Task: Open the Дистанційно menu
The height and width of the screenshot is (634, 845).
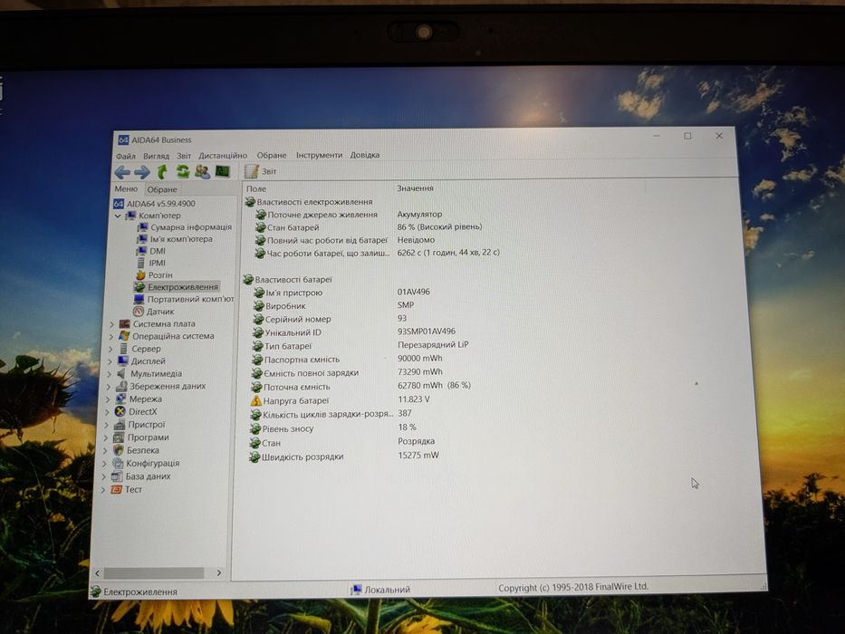Action: click(x=223, y=155)
